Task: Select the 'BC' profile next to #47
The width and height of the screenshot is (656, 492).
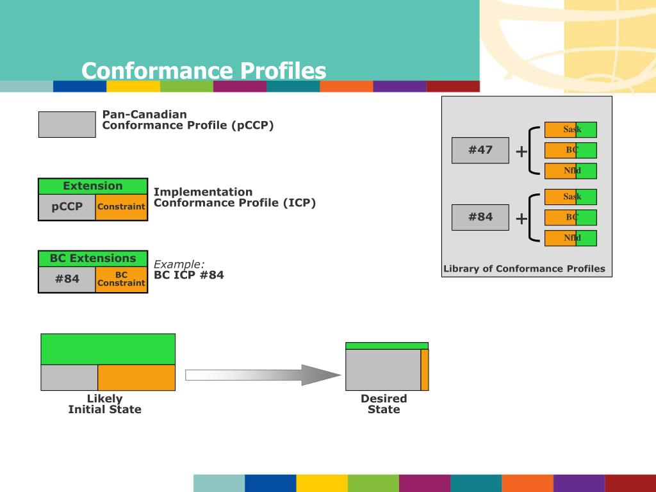Action: coord(571,150)
